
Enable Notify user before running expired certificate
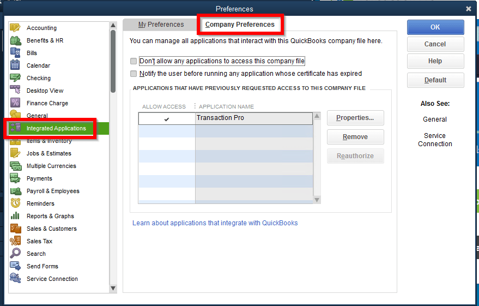[134, 74]
